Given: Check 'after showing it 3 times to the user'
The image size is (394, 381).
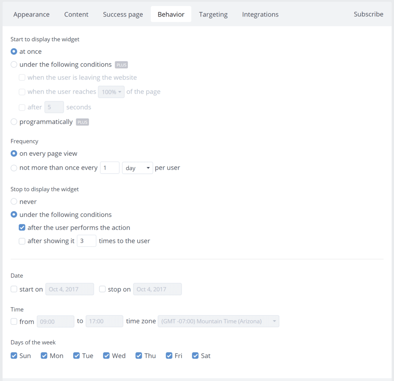Looking at the screenshot, I should (x=22, y=241).
